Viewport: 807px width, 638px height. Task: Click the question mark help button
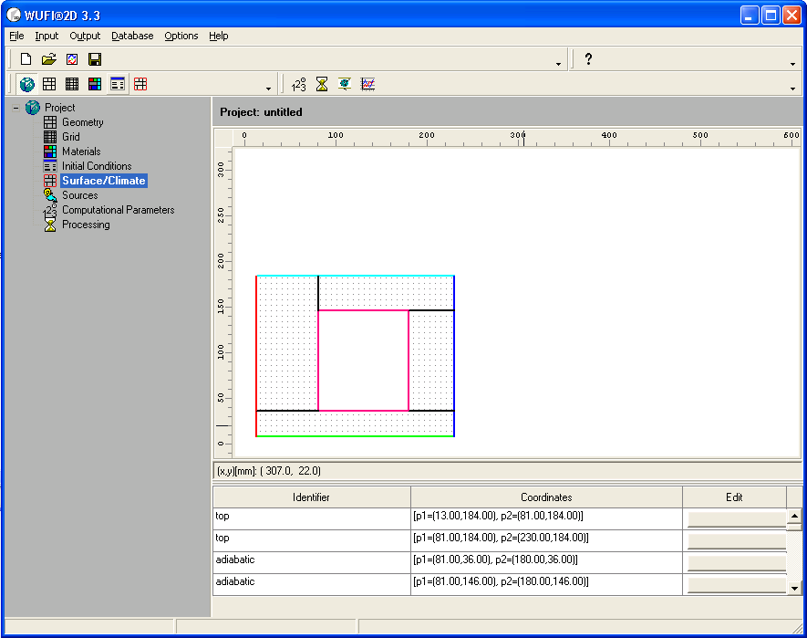[x=588, y=58]
